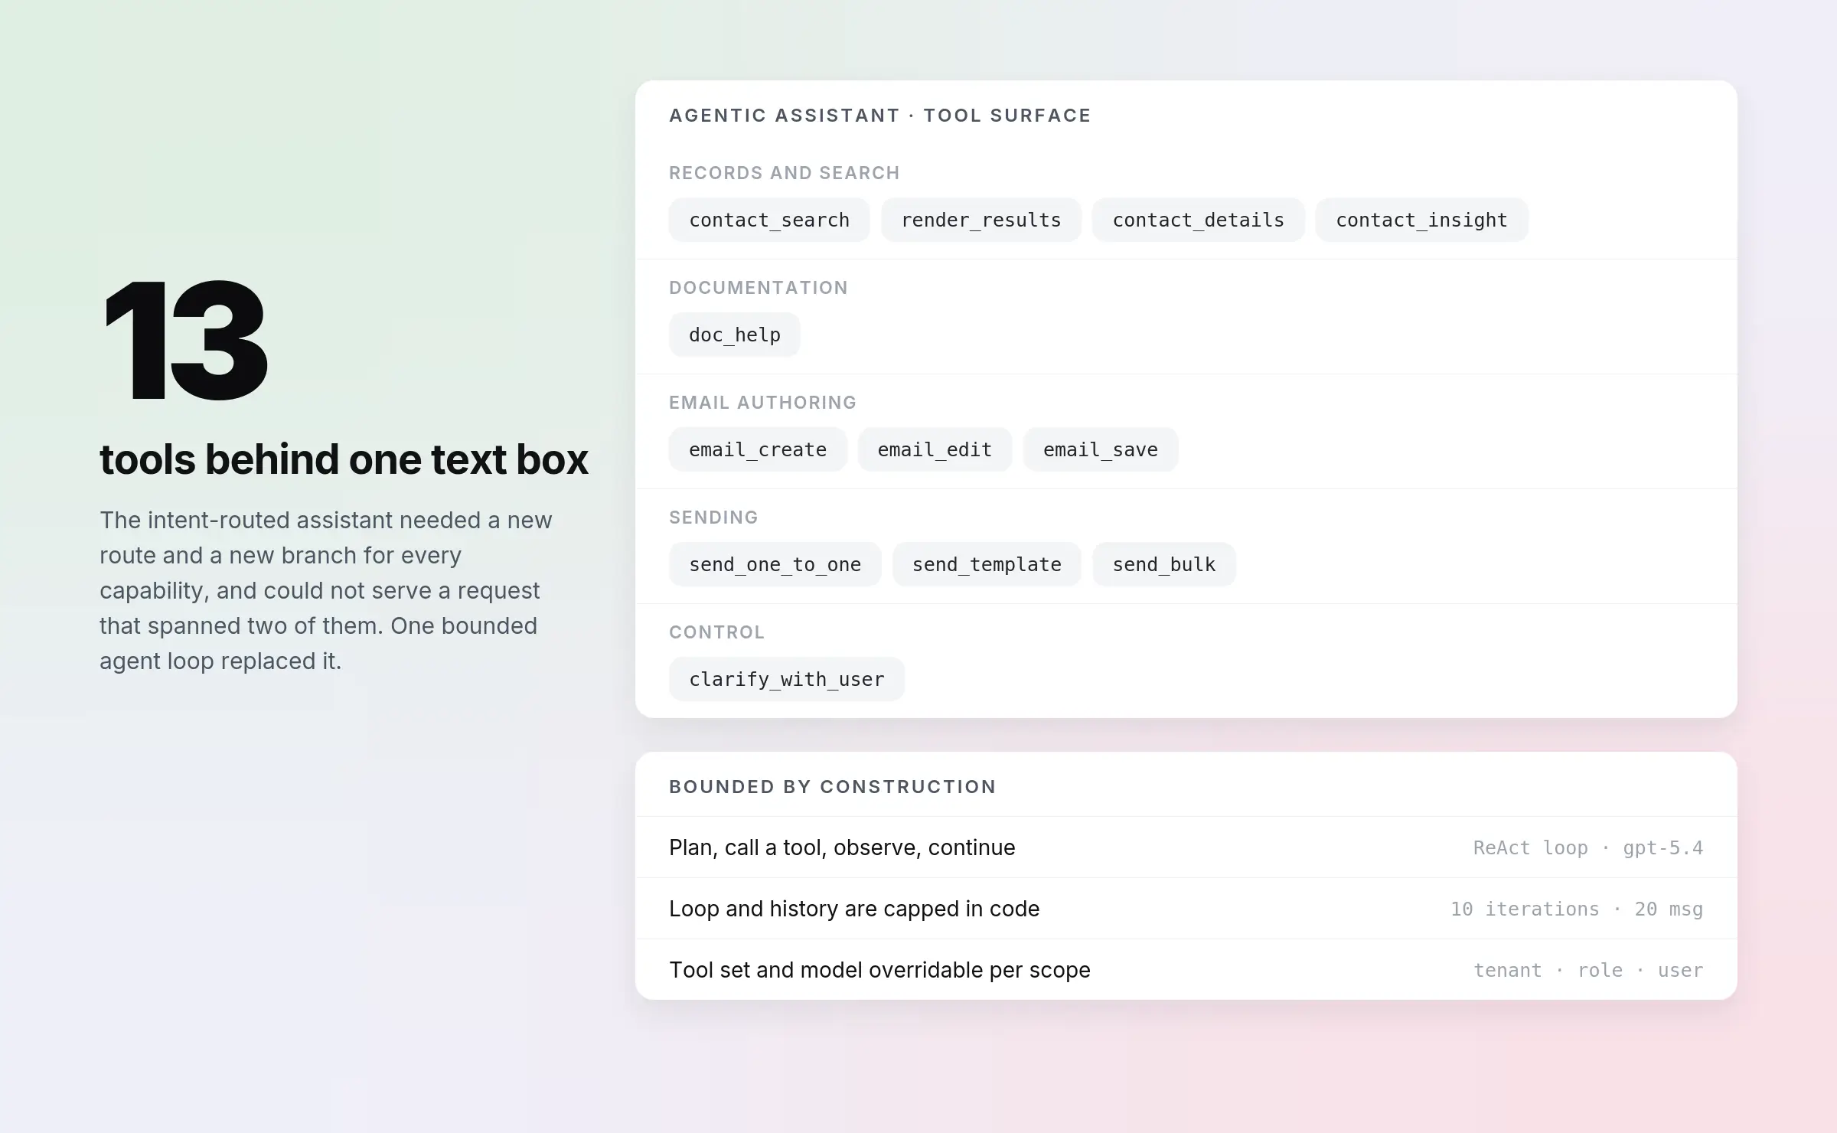Click 'Loop and history are capped in code'

854,909
